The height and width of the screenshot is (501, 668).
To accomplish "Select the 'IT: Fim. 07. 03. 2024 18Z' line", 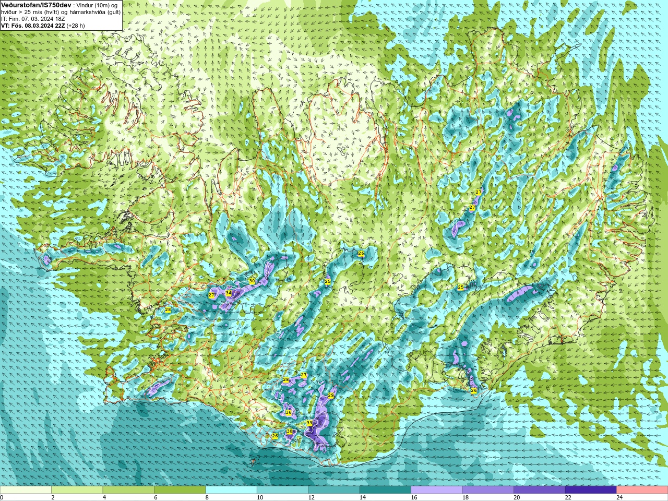I will (x=33, y=19).
